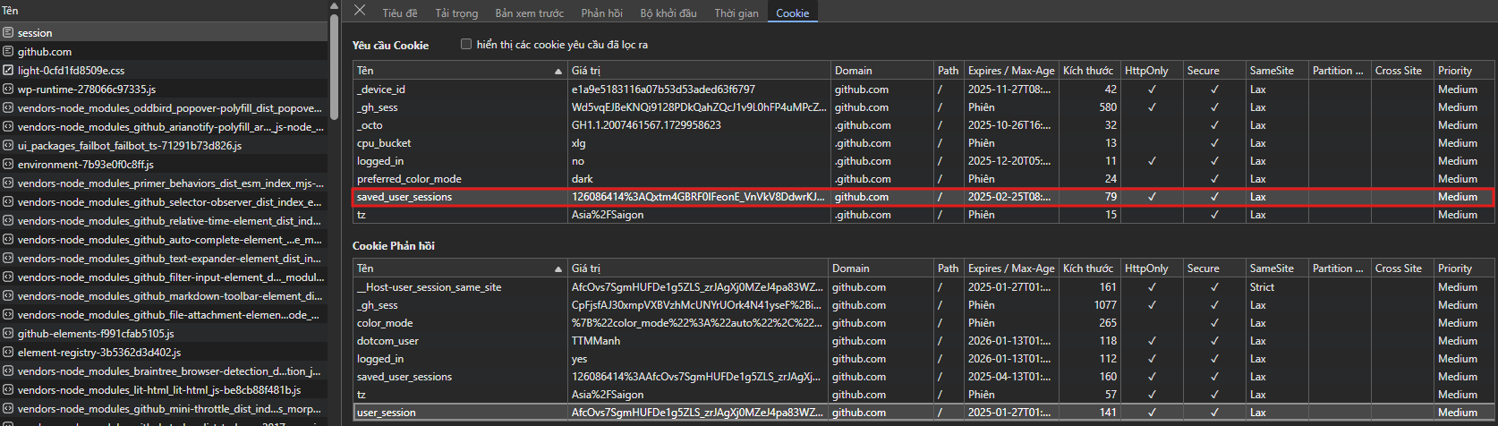This screenshot has width=1498, height=426.
Task: Sort request cookies by Kích thước column
Action: click(1088, 71)
